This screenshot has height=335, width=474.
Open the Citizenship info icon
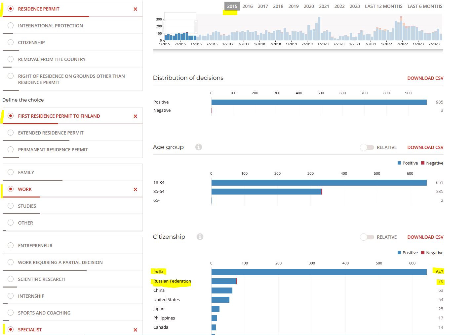(200, 237)
